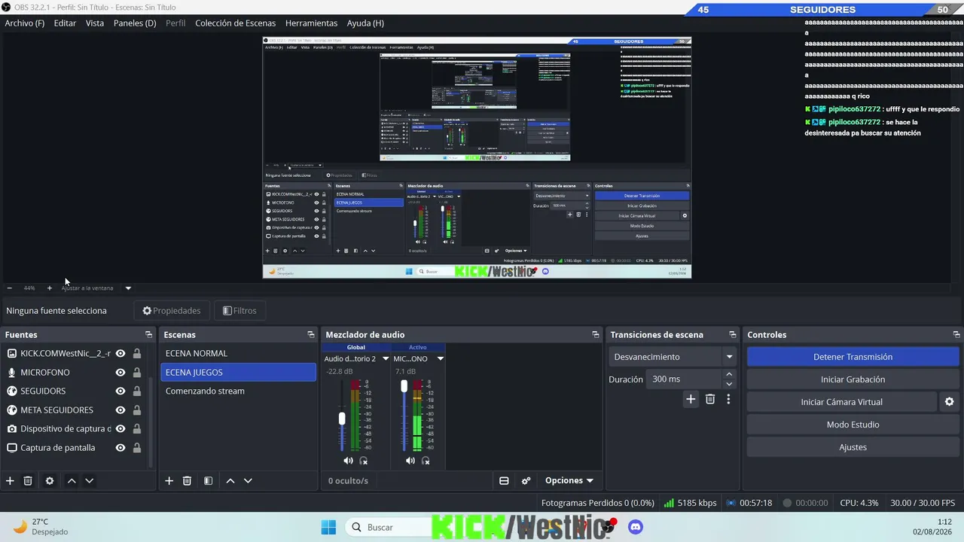
Task: Hide the MICROFONO source
Action: pyautogui.click(x=120, y=373)
